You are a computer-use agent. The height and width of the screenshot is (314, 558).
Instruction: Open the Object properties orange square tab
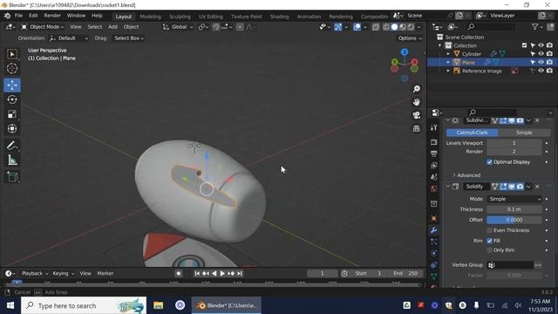(434, 218)
